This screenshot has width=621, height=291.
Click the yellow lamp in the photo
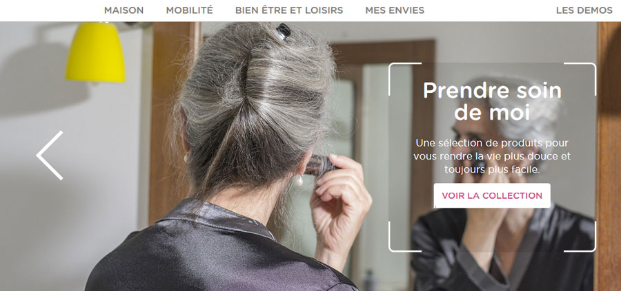(95, 52)
